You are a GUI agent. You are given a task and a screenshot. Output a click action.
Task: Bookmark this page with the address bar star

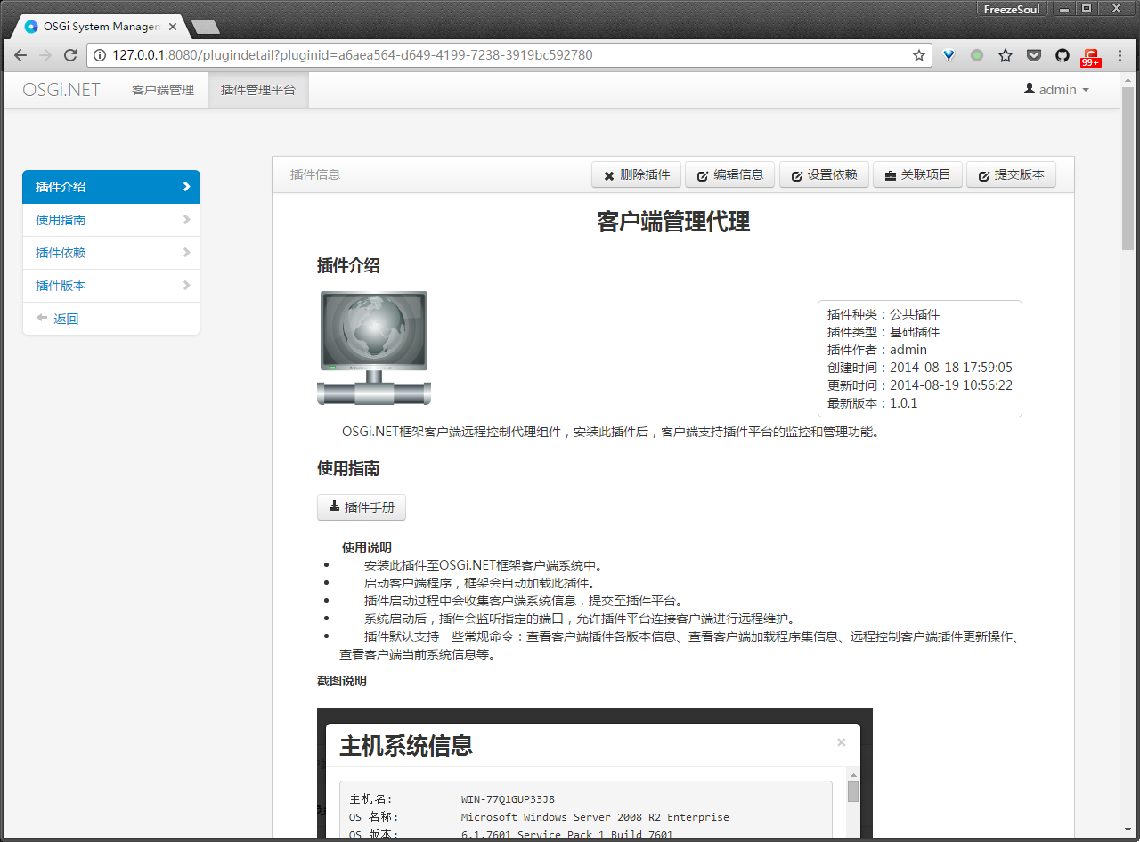(919, 55)
